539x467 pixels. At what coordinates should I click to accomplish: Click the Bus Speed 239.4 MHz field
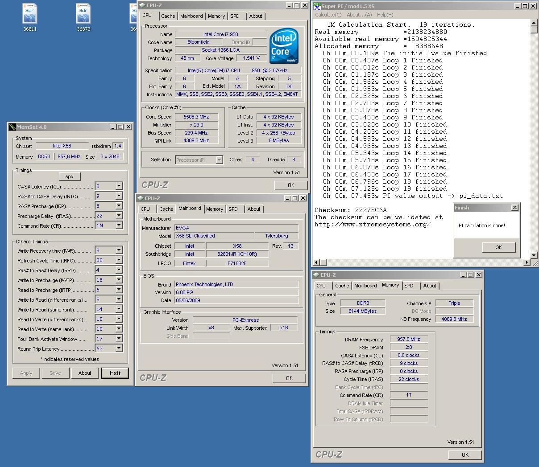pyautogui.click(x=196, y=133)
